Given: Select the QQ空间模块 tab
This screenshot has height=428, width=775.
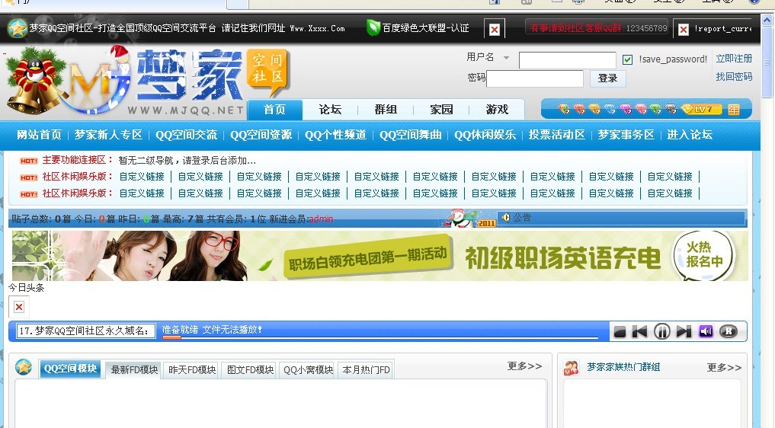Looking at the screenshot, I should click(x=70, y=369).
